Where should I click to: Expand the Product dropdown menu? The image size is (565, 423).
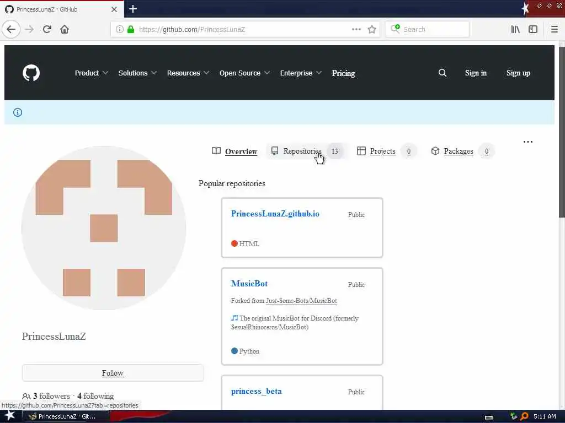click(x=91, y=73)
